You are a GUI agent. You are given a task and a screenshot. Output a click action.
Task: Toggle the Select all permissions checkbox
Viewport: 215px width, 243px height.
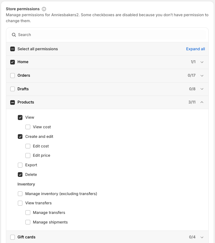13,49
